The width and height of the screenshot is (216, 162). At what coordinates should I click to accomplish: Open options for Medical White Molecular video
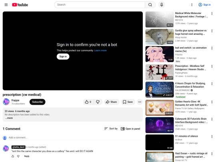pos(212,13)
